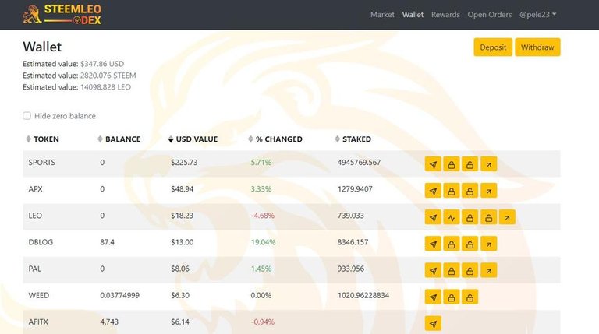
Task: Click the closed lock icon for WEED
Action: click(451, 297)
